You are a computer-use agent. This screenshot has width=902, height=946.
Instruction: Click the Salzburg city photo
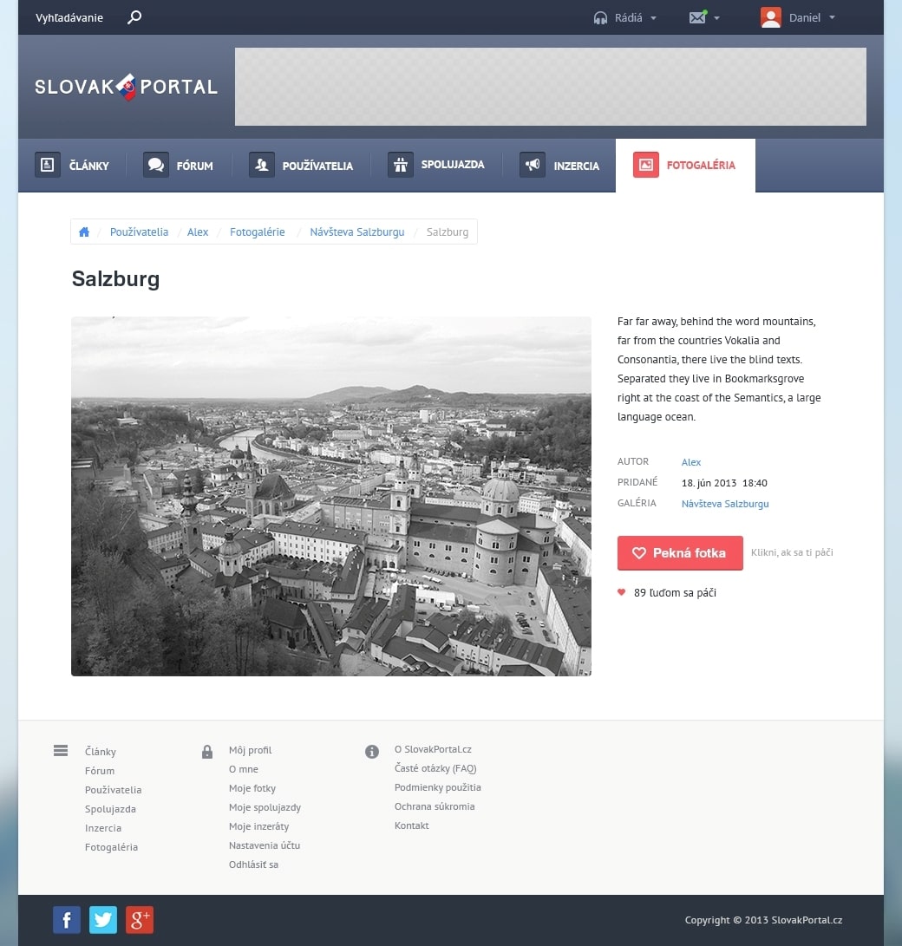tap(331, 496)
